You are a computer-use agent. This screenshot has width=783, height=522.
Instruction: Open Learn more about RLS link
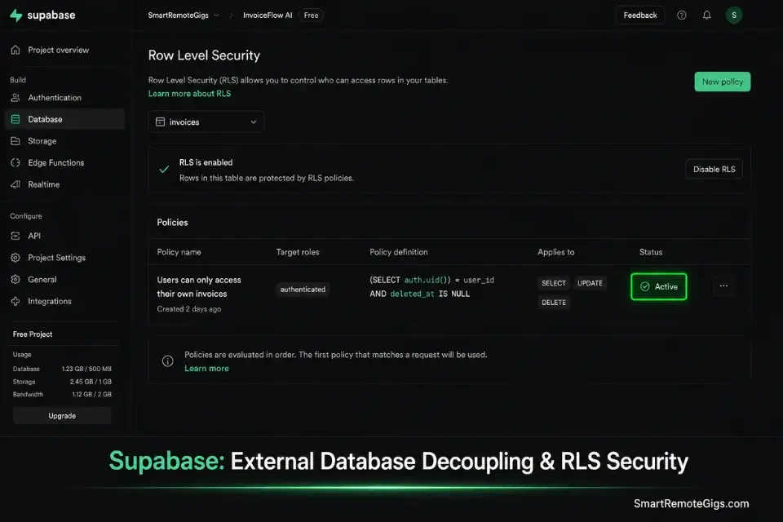pos(189,94)
